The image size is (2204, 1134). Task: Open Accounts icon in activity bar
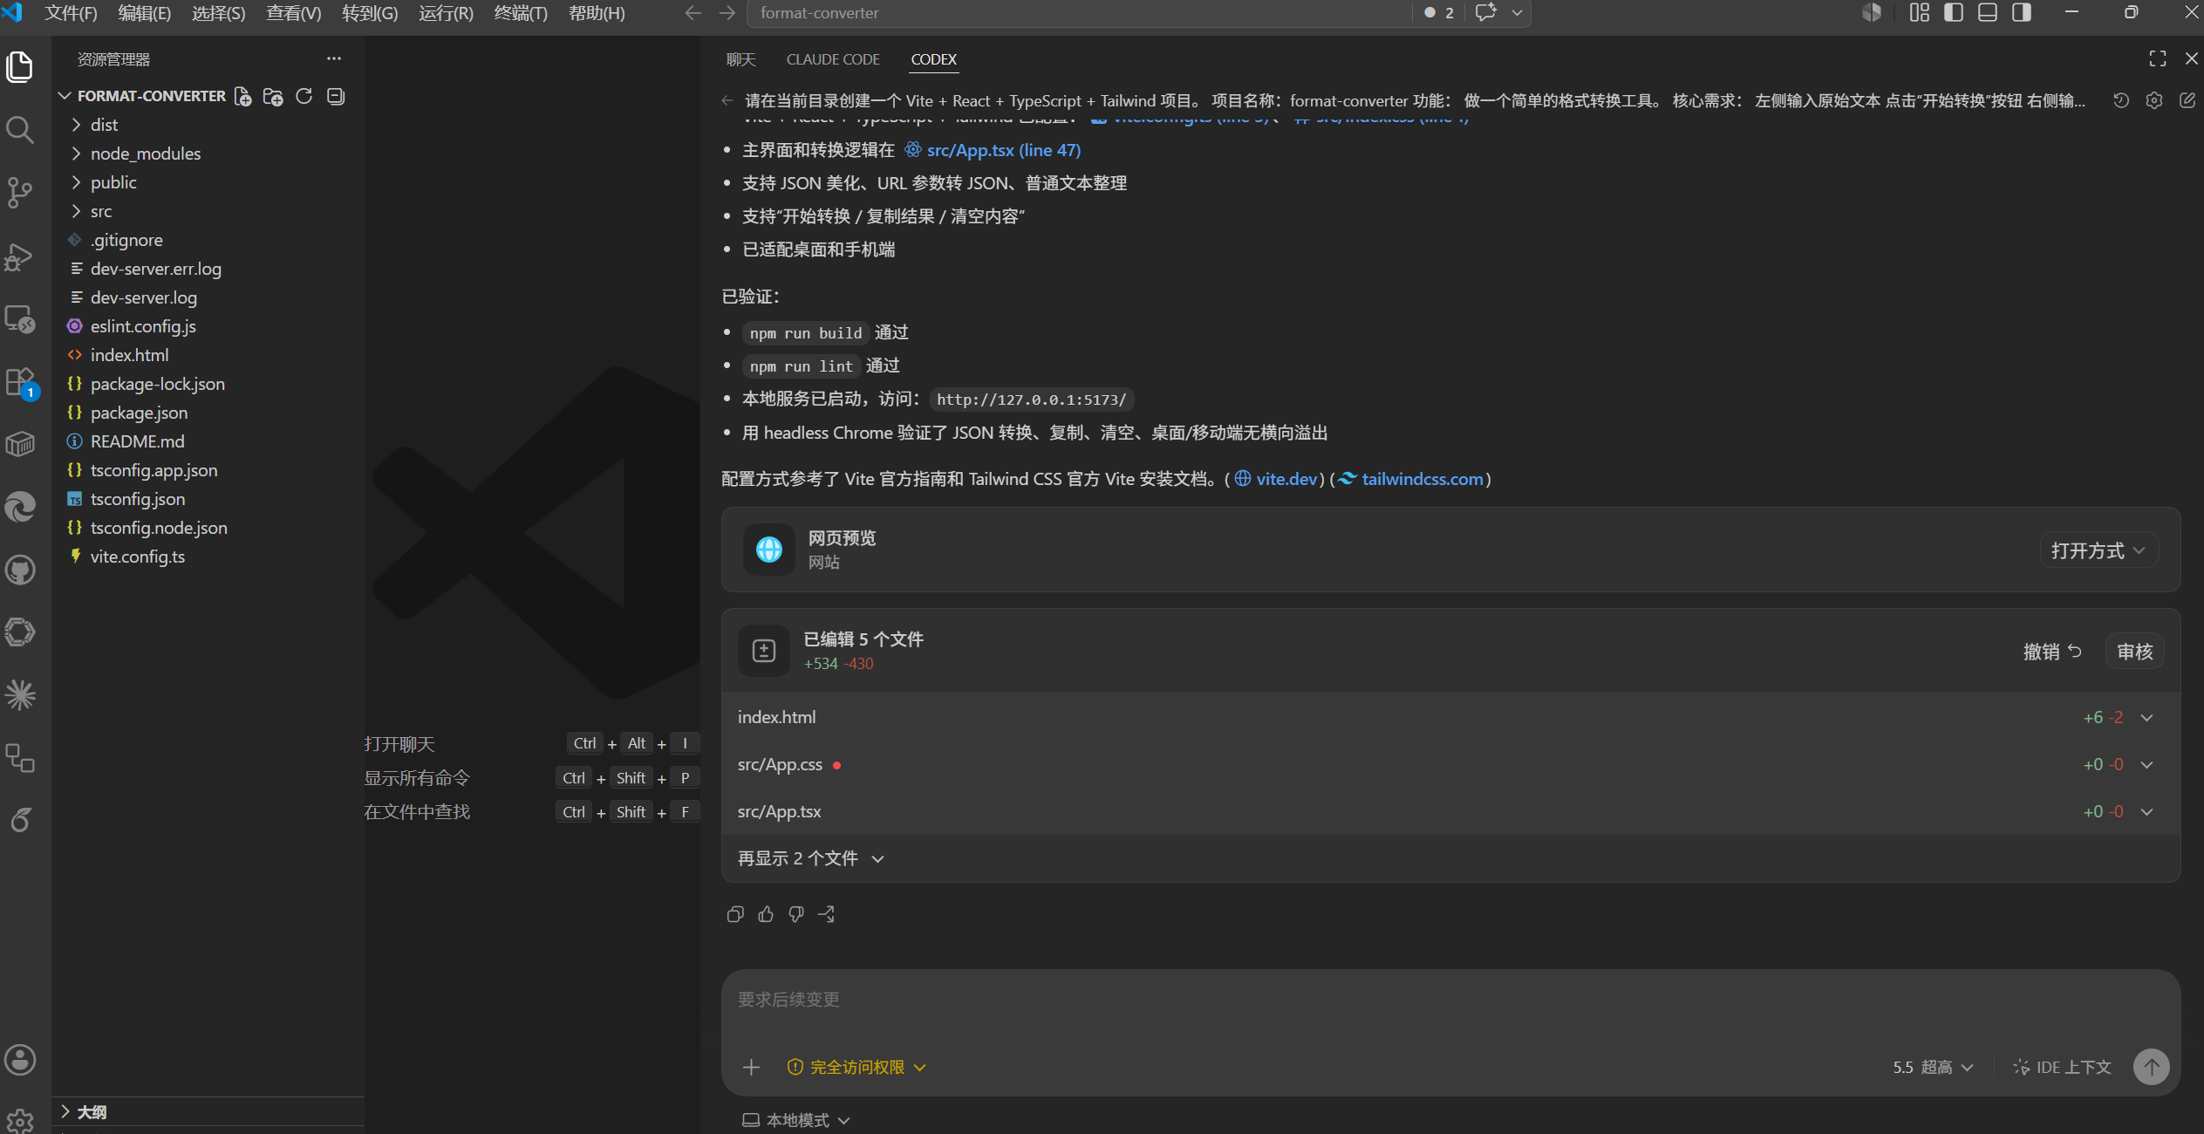pos(20,1060)
